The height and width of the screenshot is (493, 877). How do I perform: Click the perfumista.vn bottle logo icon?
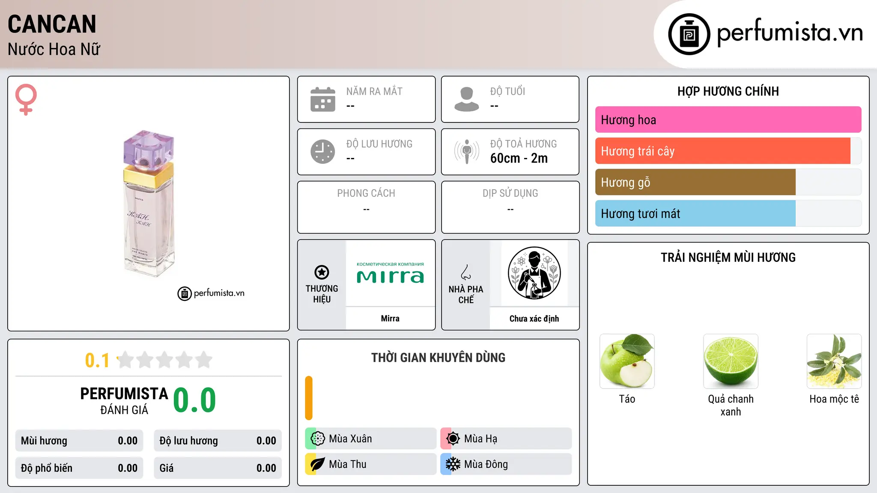(689, 34)
